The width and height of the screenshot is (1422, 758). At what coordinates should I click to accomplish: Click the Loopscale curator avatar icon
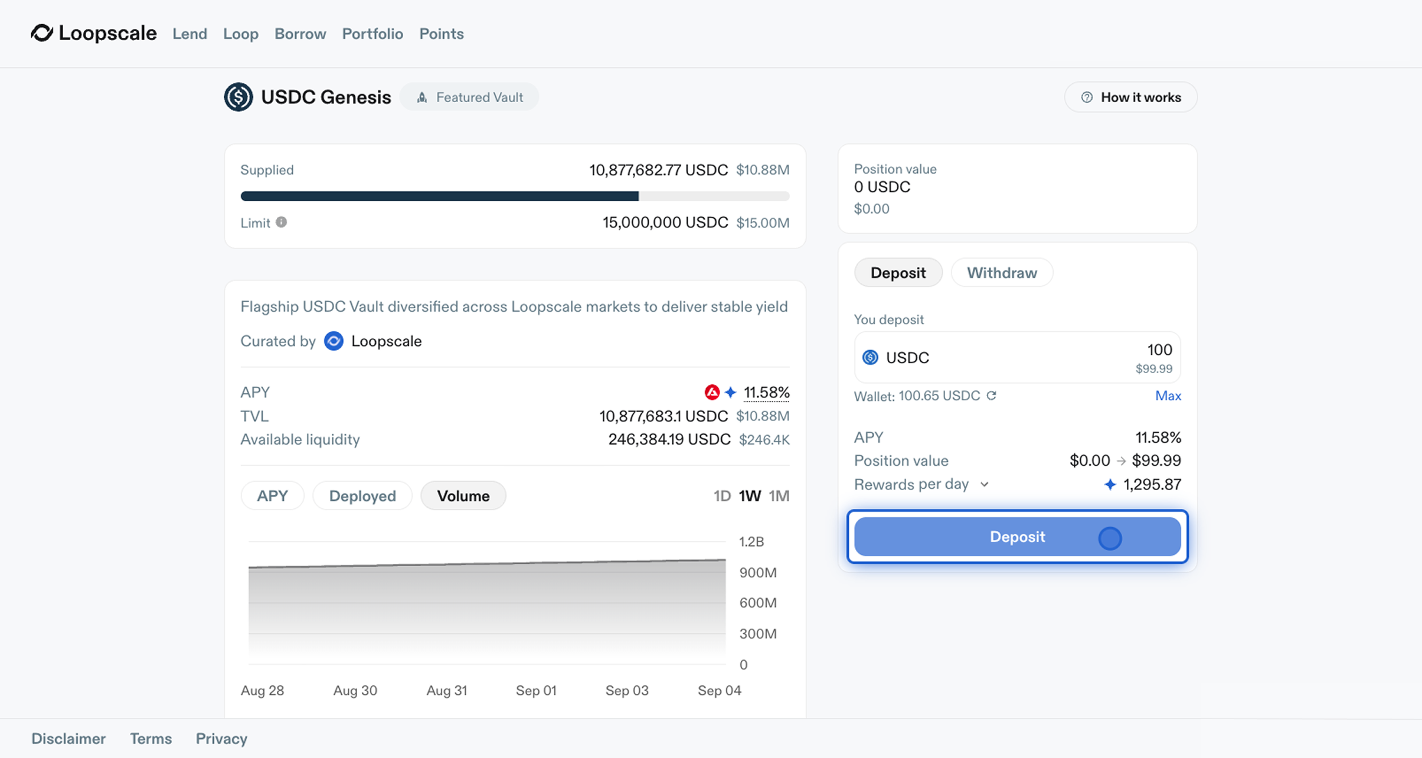coord(334,341)
